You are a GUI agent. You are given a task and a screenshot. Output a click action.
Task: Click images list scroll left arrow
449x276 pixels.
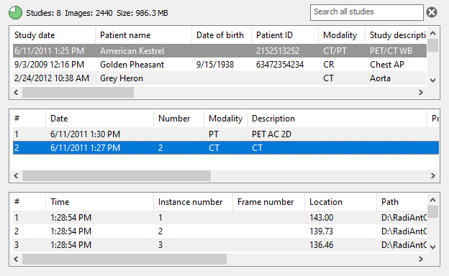[x=16, y=259]
